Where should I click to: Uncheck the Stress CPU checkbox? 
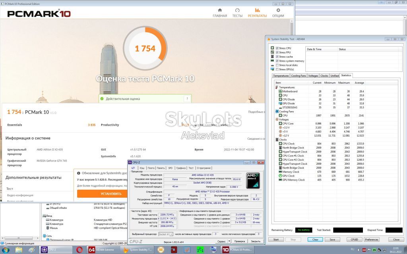[277, 48]
